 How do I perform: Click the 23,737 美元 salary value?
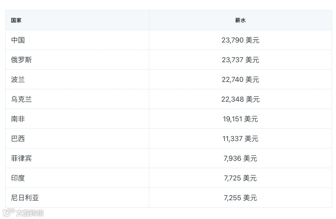[x=240, y=60]
